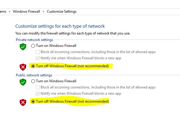Click the red shield under Public network settings
180x120 pixels.
(x=23, y=102)
